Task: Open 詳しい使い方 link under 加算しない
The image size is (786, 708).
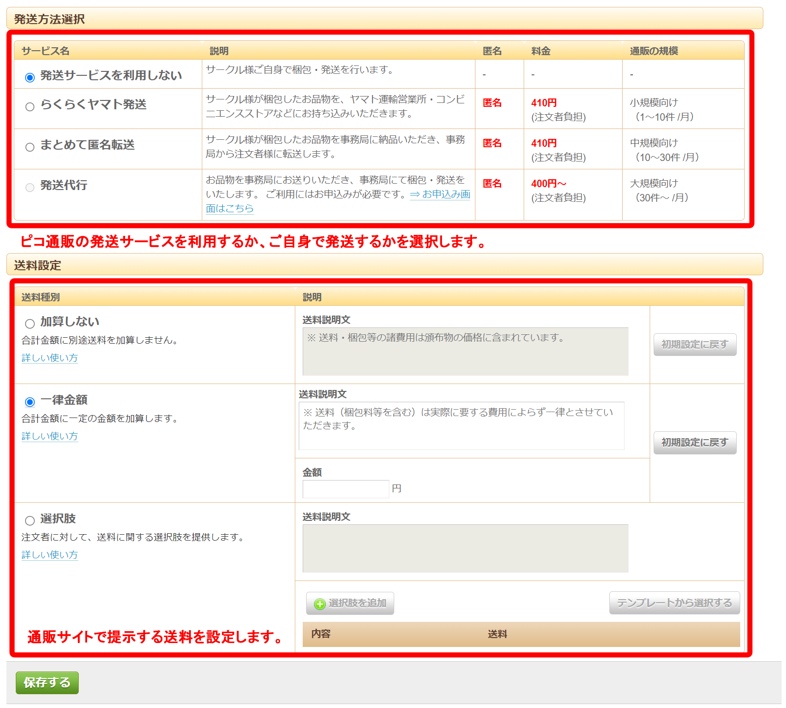Action: click(x=50, y=358)
